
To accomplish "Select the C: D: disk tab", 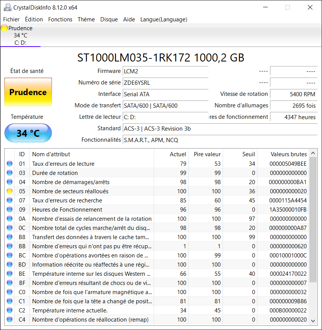I will (20, 36).
